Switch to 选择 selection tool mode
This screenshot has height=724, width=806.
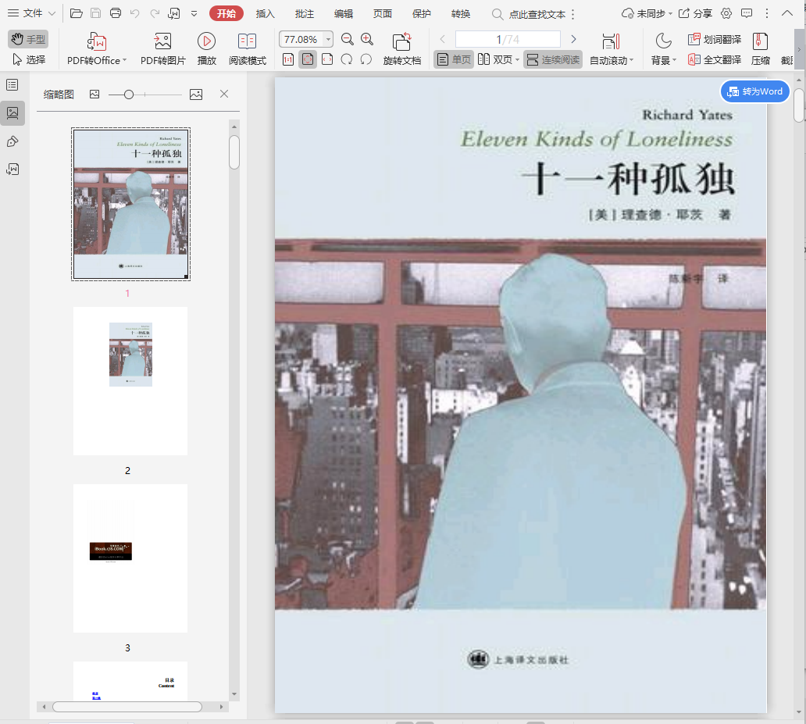[x=29, y=59]
